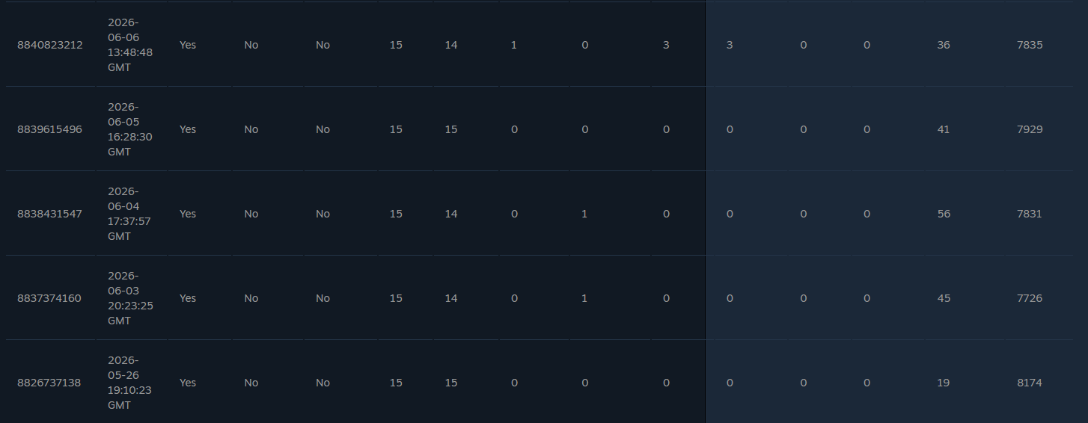Click the 2026-06-03 20:23:25 GMT timestamp

click(130, 298)
